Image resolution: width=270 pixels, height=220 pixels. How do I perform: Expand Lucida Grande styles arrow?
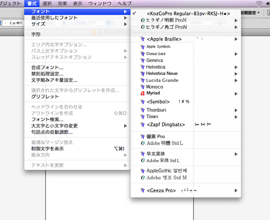coord(236,80)
